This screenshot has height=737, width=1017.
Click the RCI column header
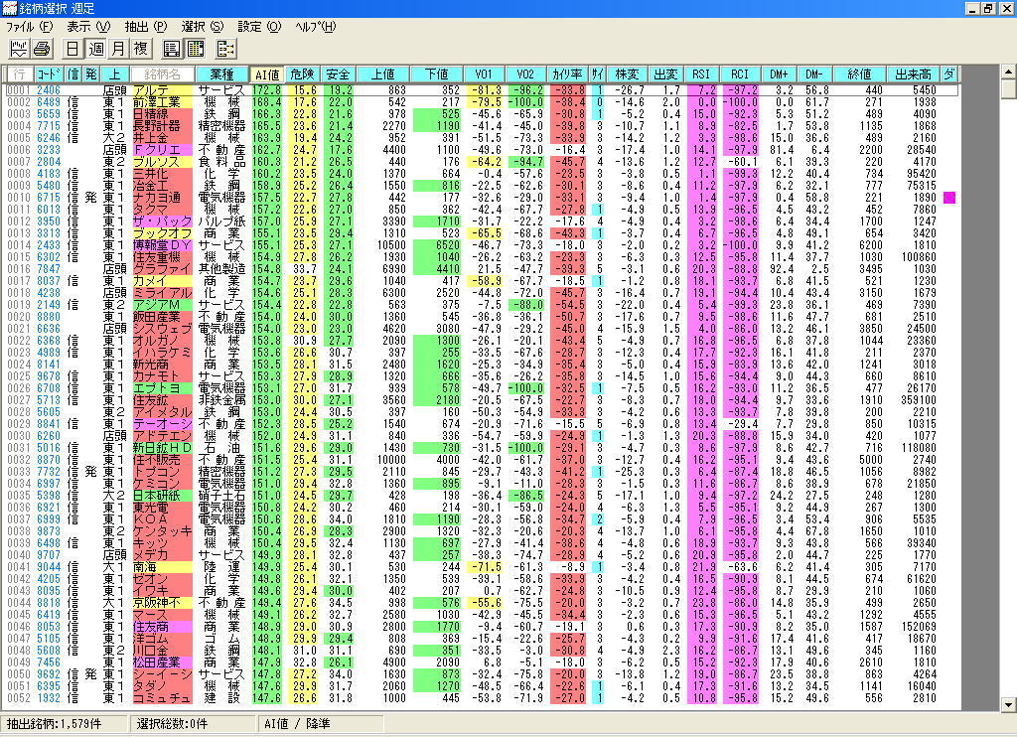pyautogui.click(x=739, y=74)
